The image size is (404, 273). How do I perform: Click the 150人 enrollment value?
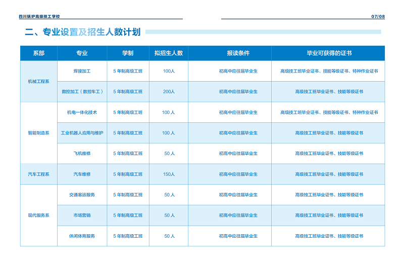[x=169, y=174]
